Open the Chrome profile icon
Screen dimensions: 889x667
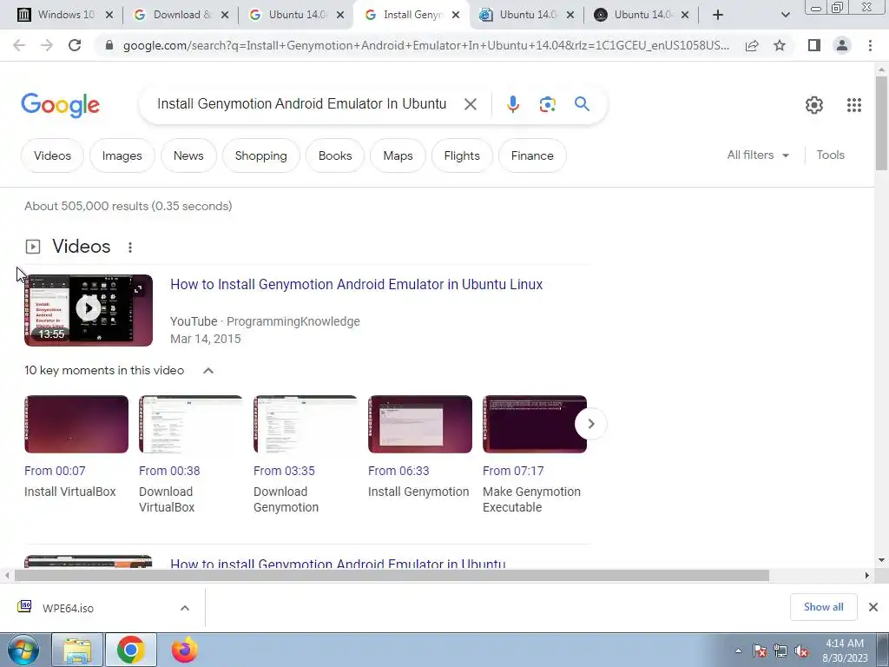pyautogui.click(x=842, y=45)
